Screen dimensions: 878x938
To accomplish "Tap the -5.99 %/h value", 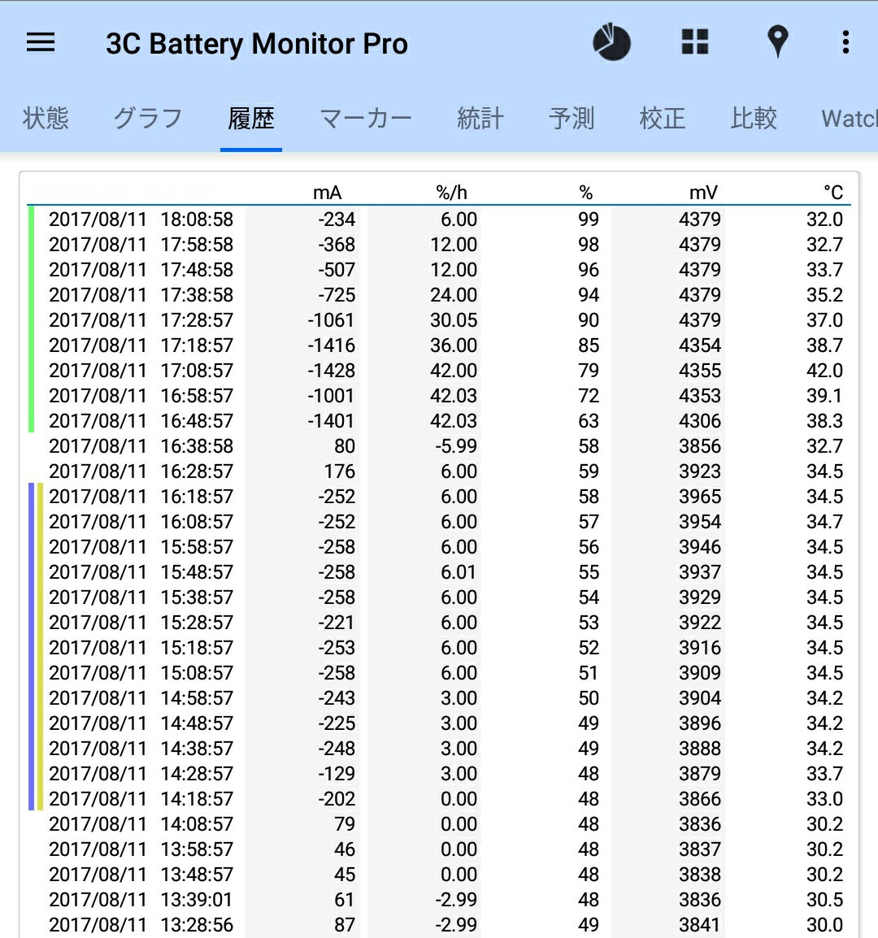I will pos(456,445).
